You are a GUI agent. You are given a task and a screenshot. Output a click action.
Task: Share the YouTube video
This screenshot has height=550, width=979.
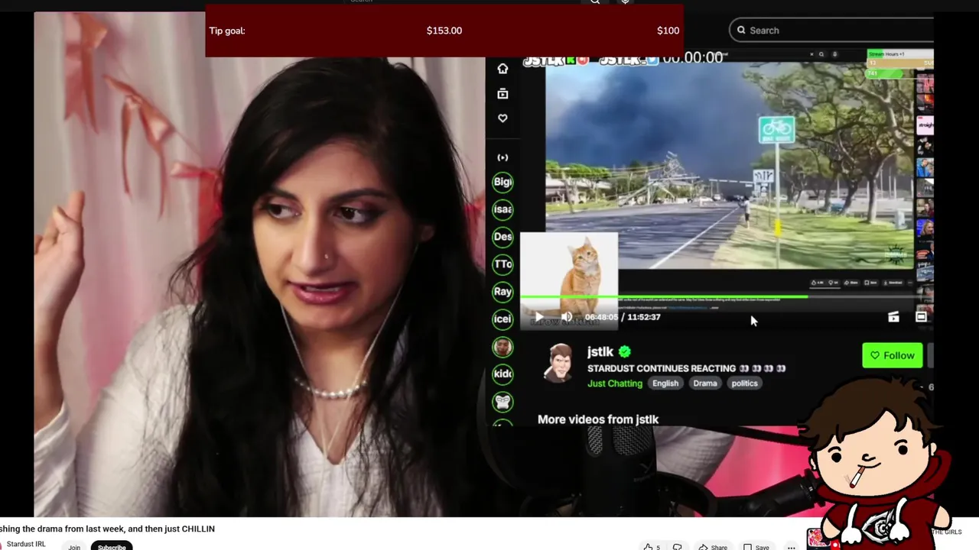pyautogui.click(x=712, y=547)
